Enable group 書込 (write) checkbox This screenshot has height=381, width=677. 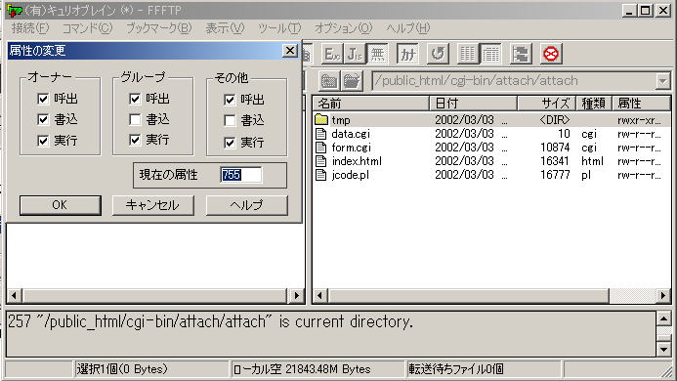tap(135, 119)
